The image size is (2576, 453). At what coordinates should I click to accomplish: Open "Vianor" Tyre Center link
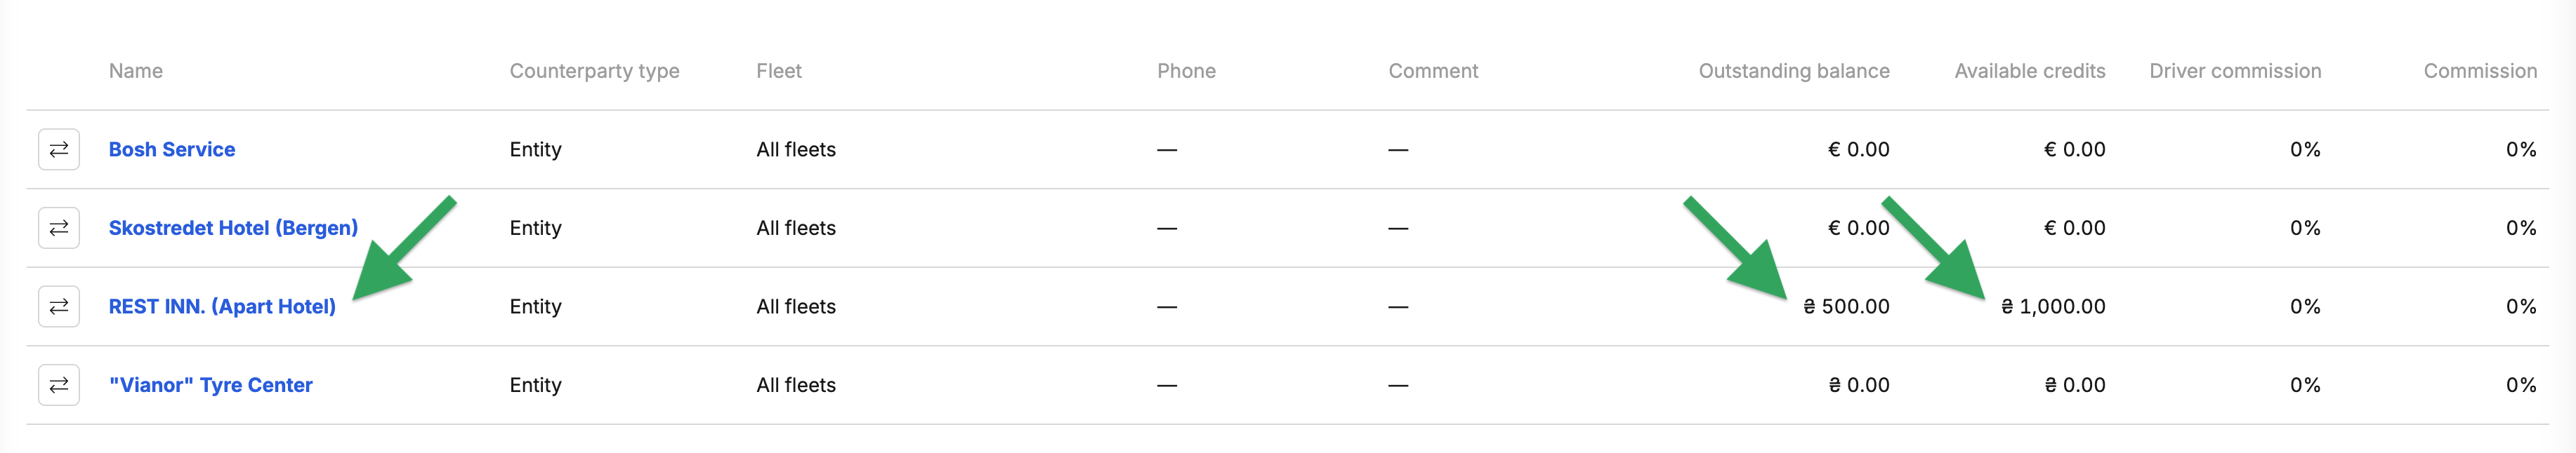click(210, 385)
